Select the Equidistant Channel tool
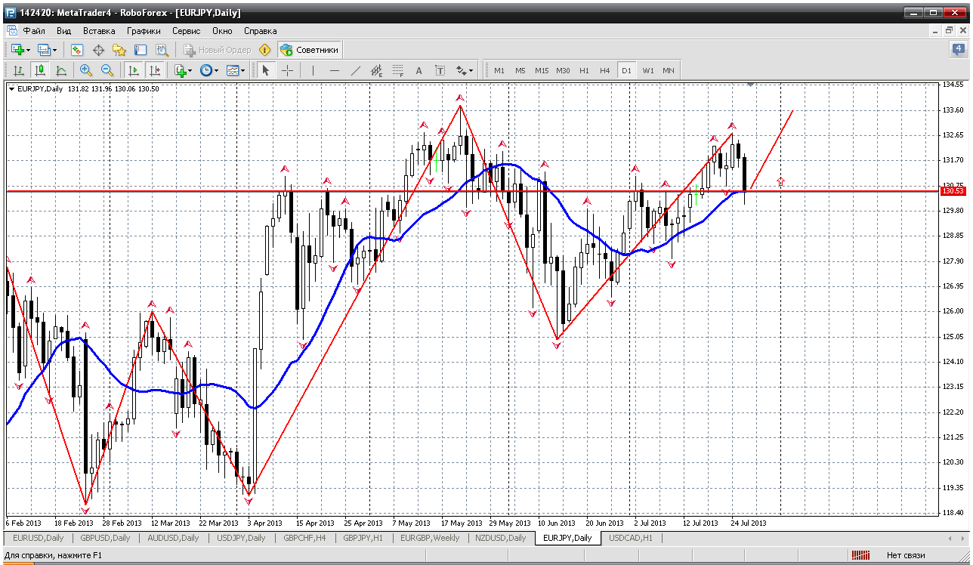The width and height of the screenshot is (973, 565). coord(377,70)
